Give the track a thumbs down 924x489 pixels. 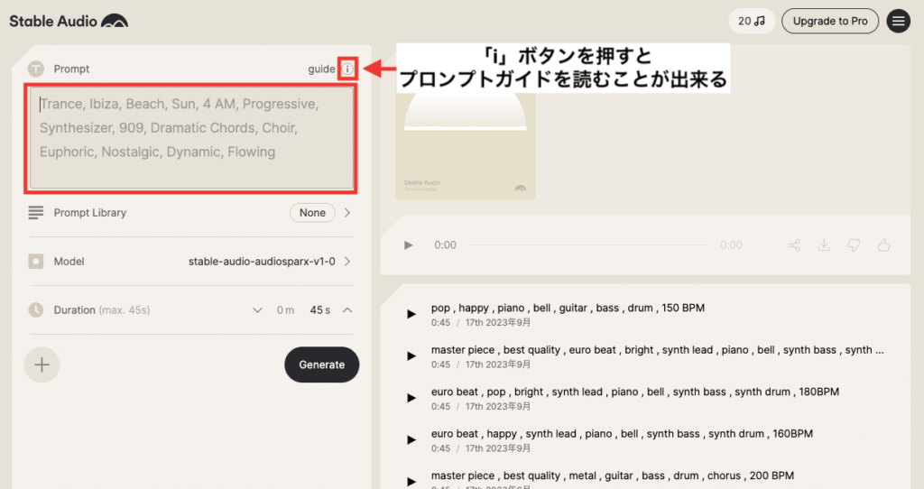coord(854,245)
